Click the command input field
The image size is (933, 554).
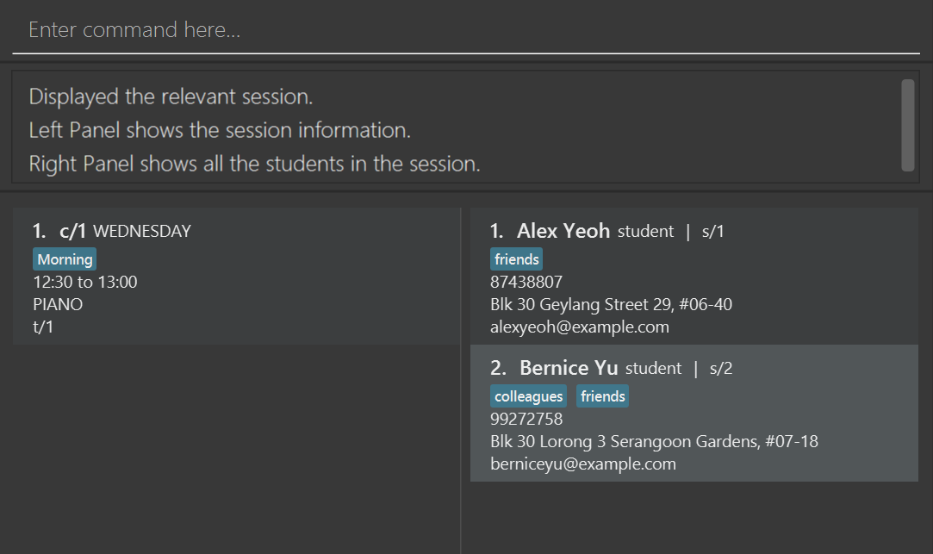[465, 31]
